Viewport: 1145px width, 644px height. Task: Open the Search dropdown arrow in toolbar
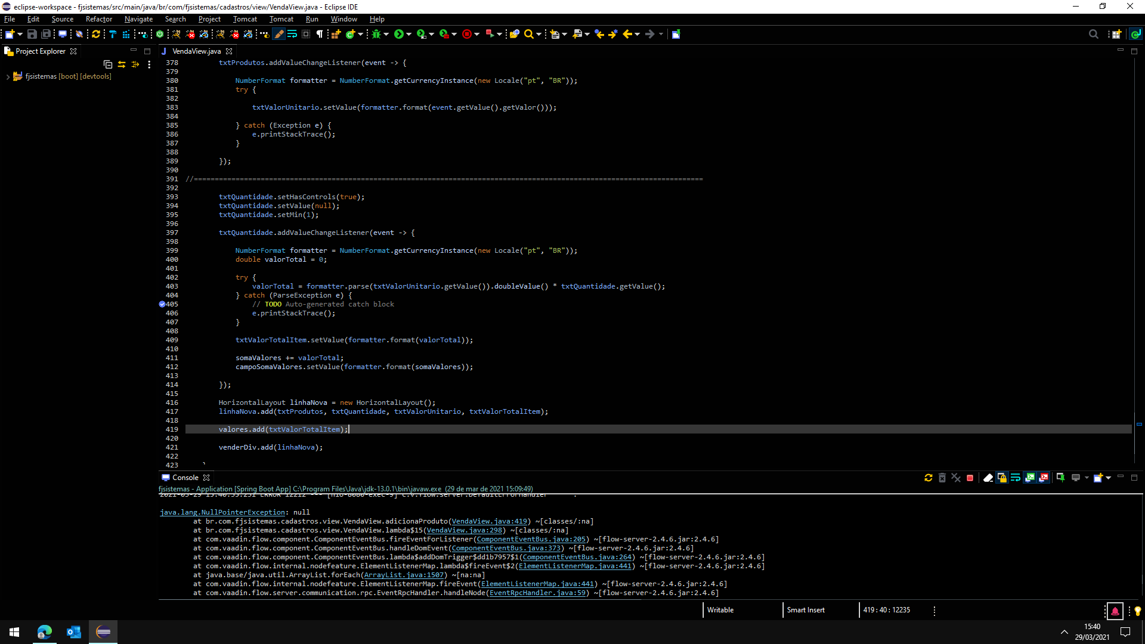(539, 35)
